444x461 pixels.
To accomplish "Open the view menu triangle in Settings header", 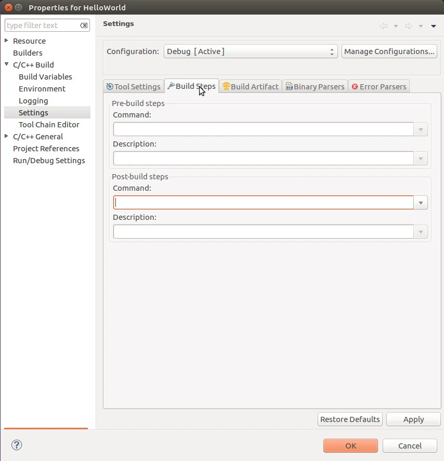I will point(433,26).
